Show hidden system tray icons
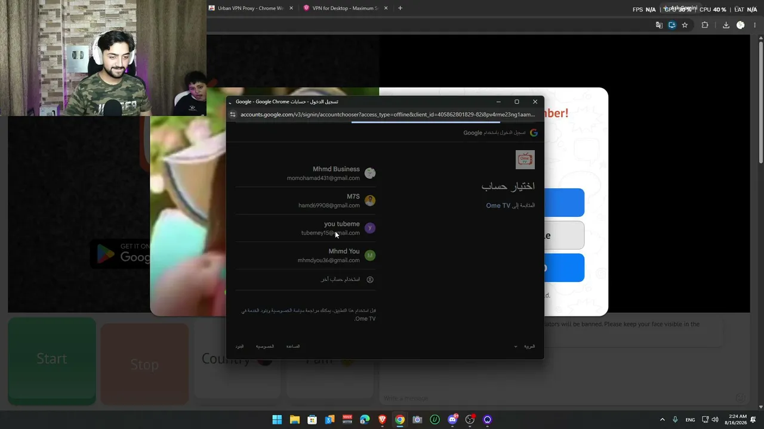Viewport: 764px width, 429px height. click(x=662, y=419)
